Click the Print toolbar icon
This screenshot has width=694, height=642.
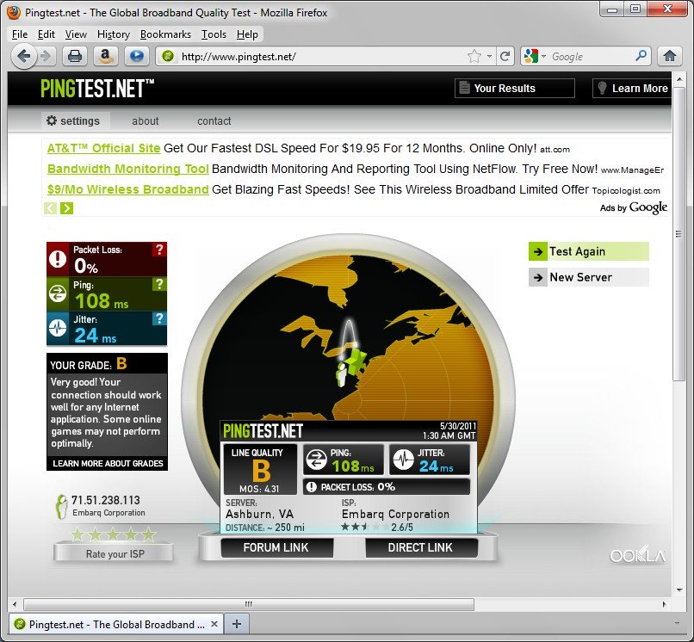click(x=75, y=56)
